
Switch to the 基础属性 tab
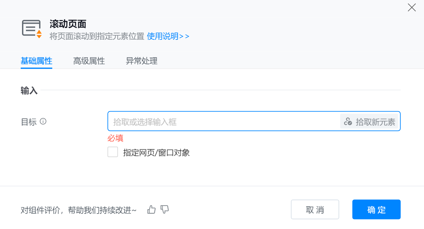coord(36,61)
